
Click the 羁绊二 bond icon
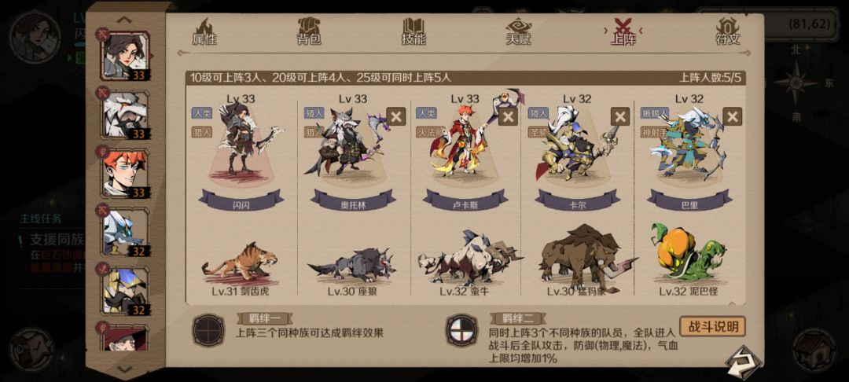[461, 330]
